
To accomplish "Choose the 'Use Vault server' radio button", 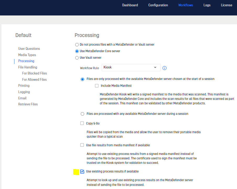I will coord(77,58).
